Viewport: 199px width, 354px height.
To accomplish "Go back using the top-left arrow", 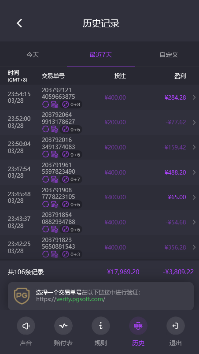I will coord(19,23).
